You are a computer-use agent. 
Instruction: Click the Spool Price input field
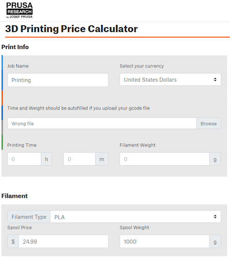(63, 242)
